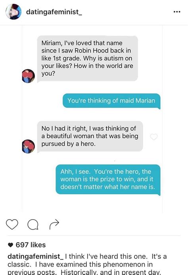Click the bold datingafeminist_ name in the caption
Screen dimensions: 188x275
click(36, 256)
